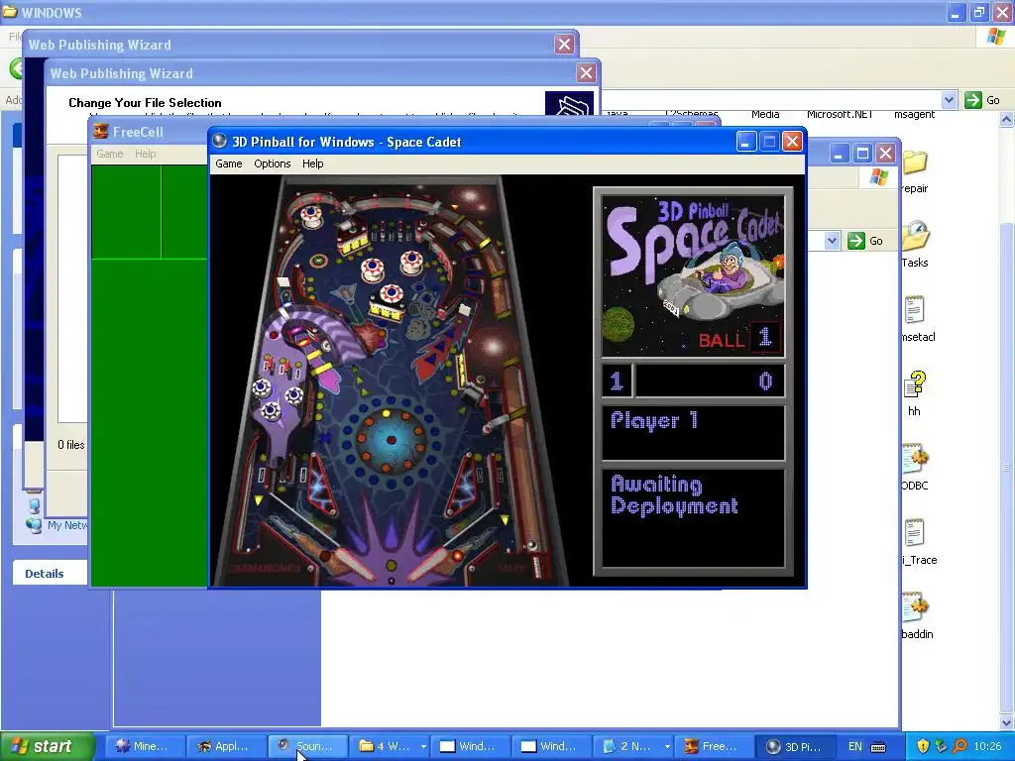Click the 0 files text in wizard

(71, 445)
